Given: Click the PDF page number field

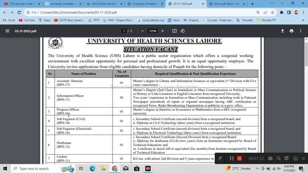Looking at the screenshot, I should [x=124, y=31].
